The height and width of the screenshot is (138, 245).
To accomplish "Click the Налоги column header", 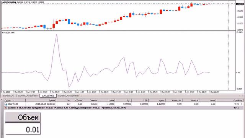I will coord(191,100).
